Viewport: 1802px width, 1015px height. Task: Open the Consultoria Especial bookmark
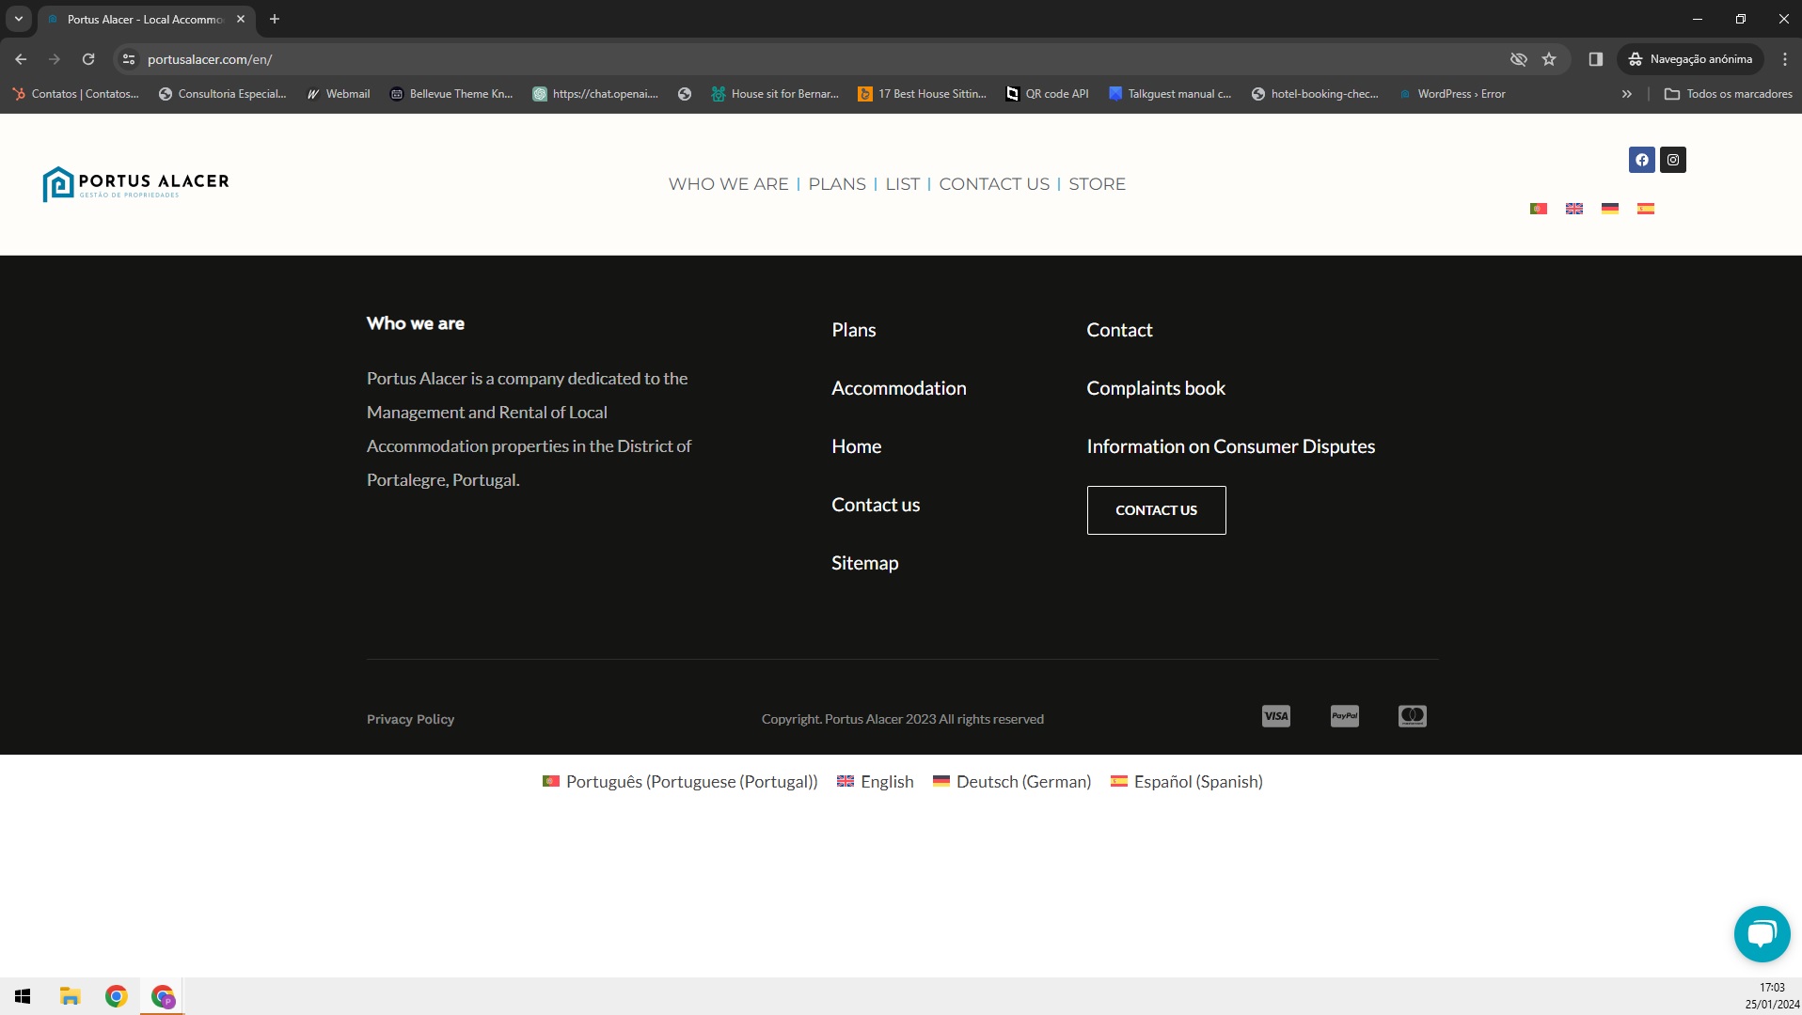[223, 94]
